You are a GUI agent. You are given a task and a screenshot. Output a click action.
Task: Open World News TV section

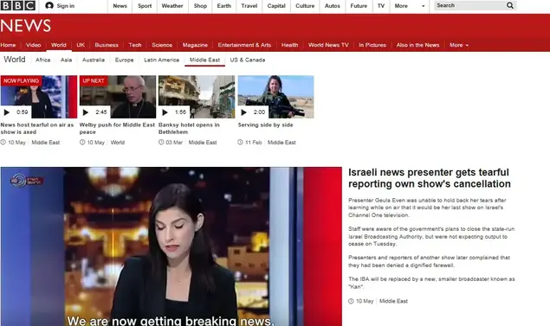point(328,45)
